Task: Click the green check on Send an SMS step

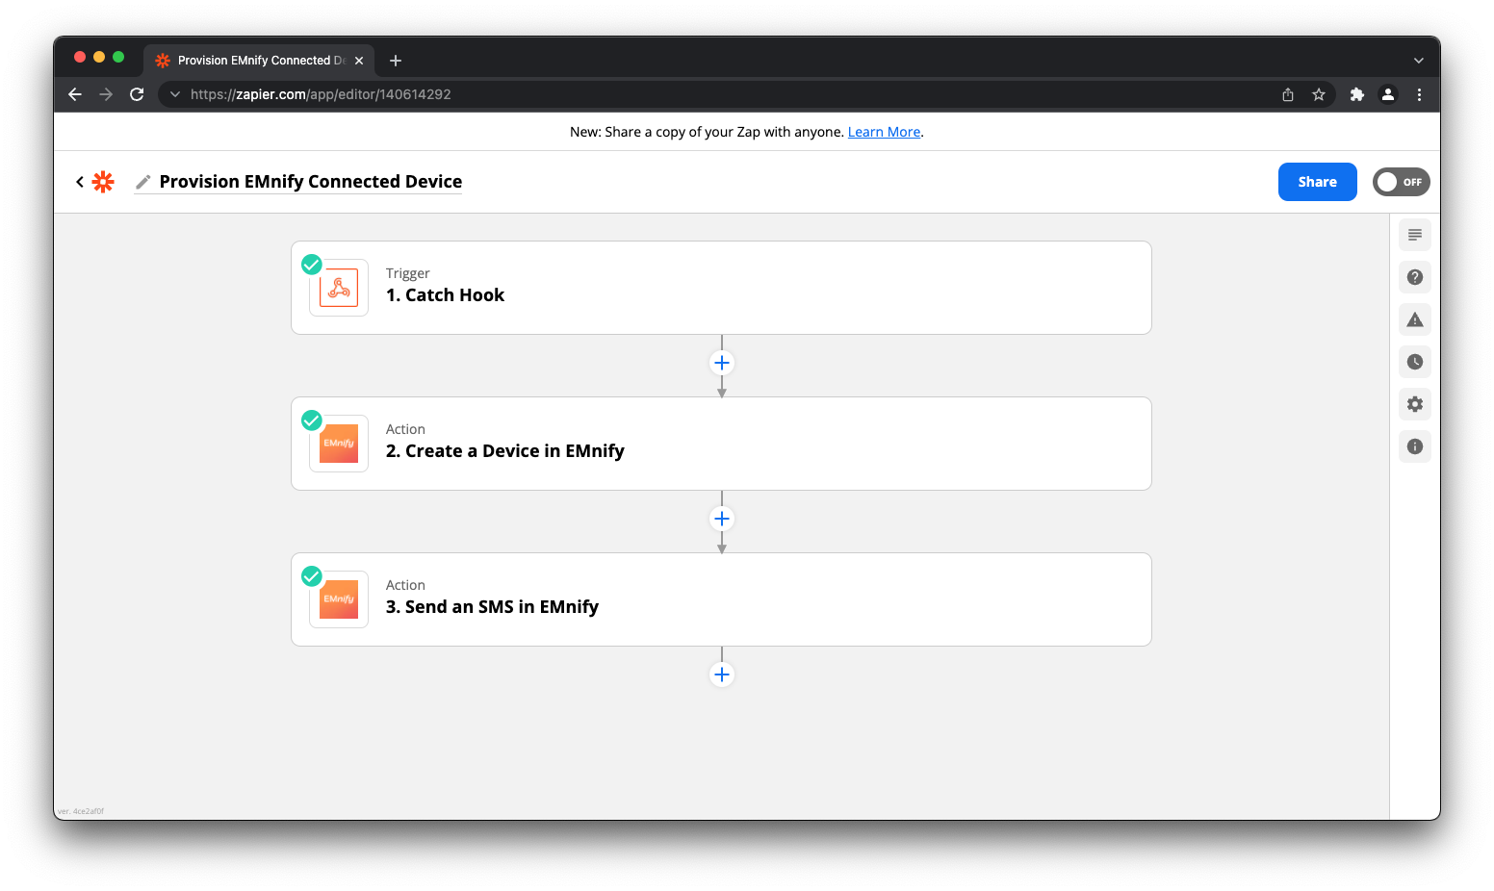Action: tap(312, 576)
